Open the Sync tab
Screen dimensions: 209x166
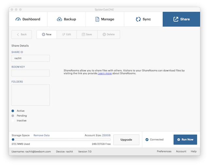pyautogui.click(x=143, y=19)
